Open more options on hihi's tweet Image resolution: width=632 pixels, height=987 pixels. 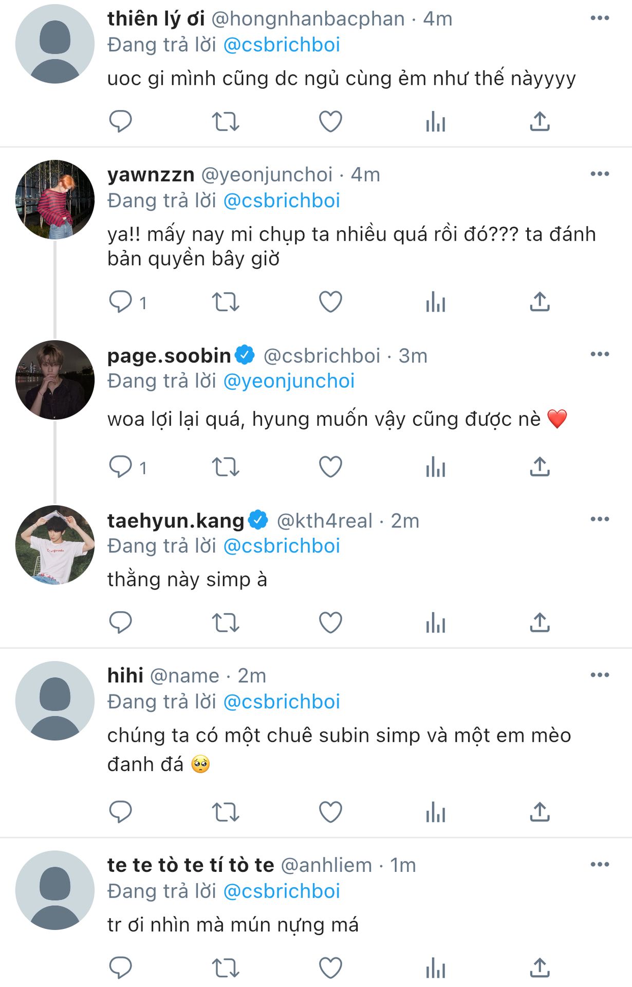600,674
